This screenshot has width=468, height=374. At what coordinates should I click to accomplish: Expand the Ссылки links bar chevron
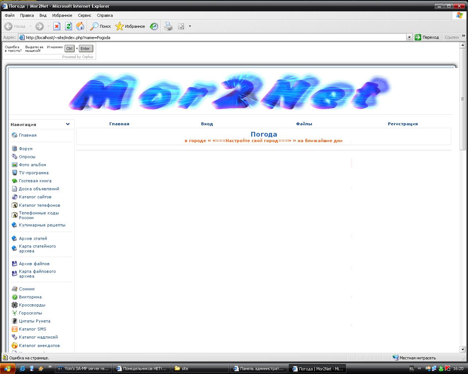tap(464, 36)
